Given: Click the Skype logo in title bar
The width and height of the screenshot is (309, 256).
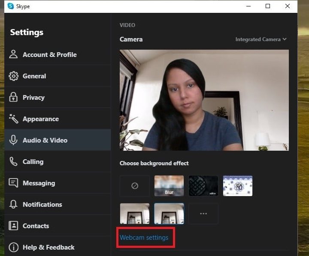Looking at the screenshot, I should point(11,6).
